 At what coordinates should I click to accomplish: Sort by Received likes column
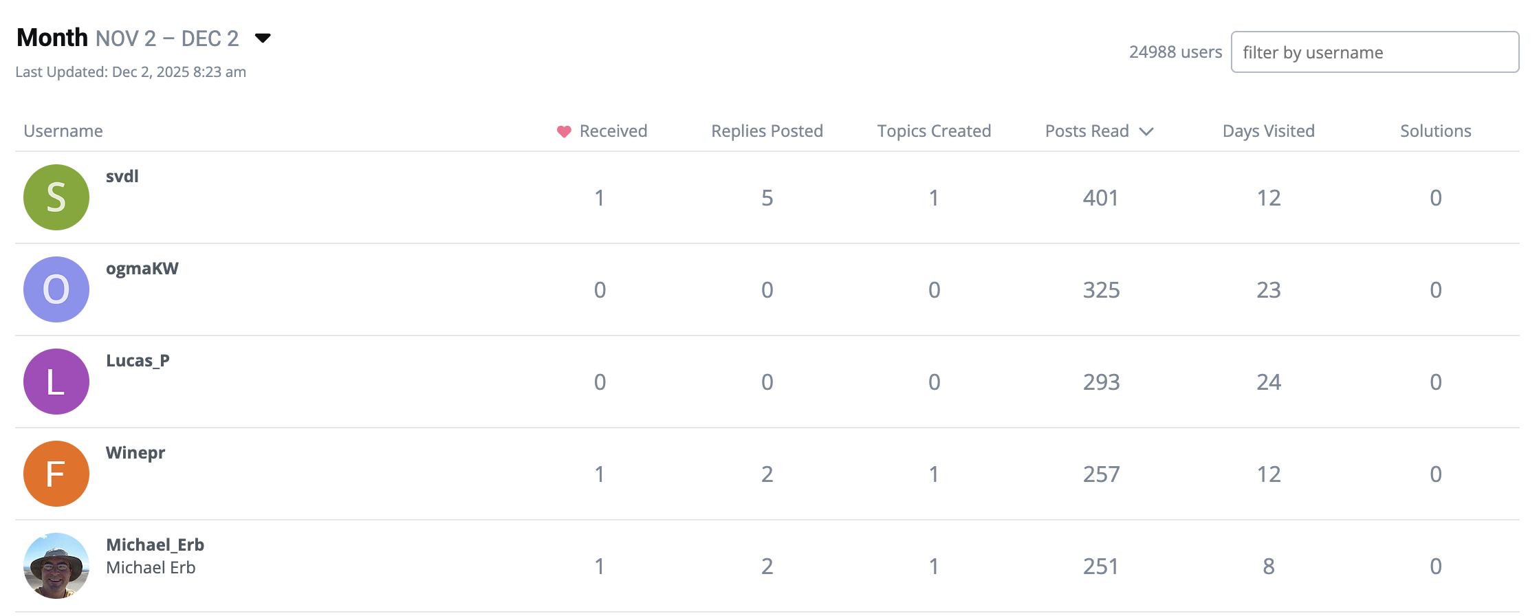(613, 131)
